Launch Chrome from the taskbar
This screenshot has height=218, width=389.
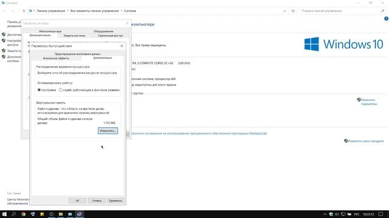pos(23,214)
